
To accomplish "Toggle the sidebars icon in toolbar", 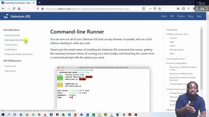I will pyautogui.click(x=184, y=9).
